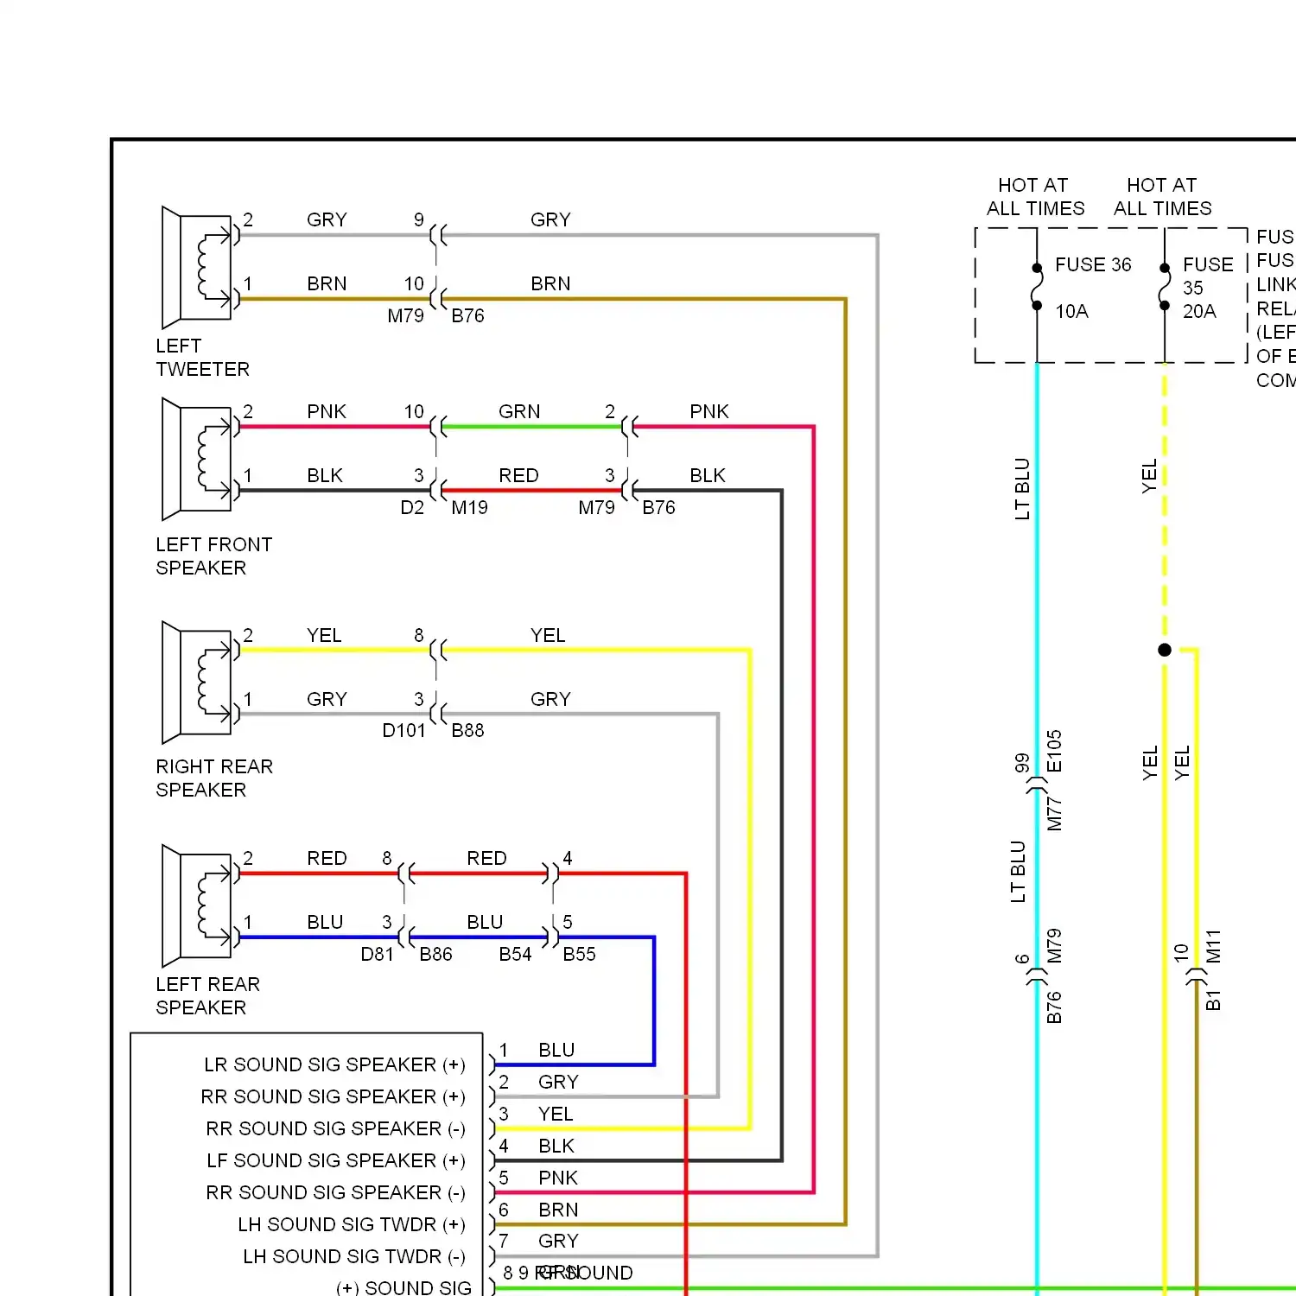Click the "B55" connector label
Image resolution: width=1296 pixels, height=1296 pixels.
click(x=579, y=955)
